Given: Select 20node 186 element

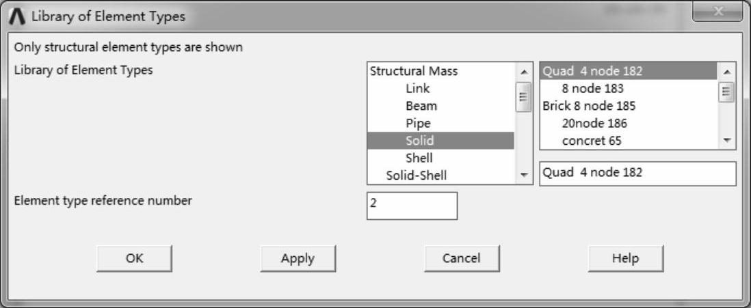Looking at the screenshot, I should click(x=594, y=124).
